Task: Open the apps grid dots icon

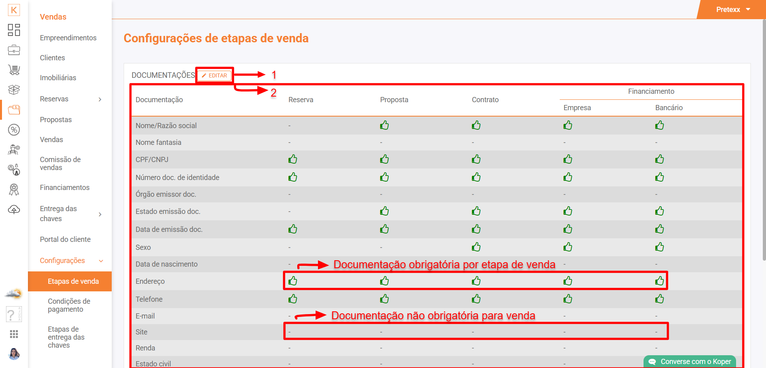Action: 14,334
